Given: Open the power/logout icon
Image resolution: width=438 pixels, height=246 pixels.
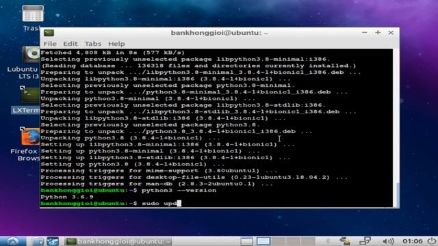Looking at the screenshot, I should coord(432,241).
